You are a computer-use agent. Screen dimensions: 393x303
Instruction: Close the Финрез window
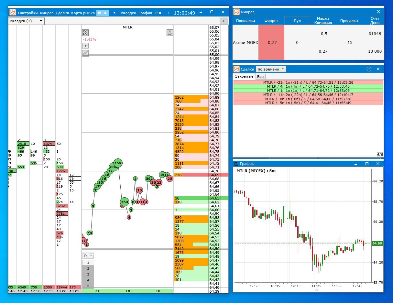point(378,12)
